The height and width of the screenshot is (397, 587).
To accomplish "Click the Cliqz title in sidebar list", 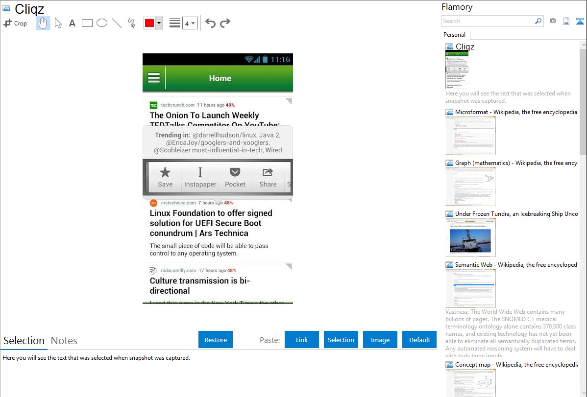I will (465, 47).
